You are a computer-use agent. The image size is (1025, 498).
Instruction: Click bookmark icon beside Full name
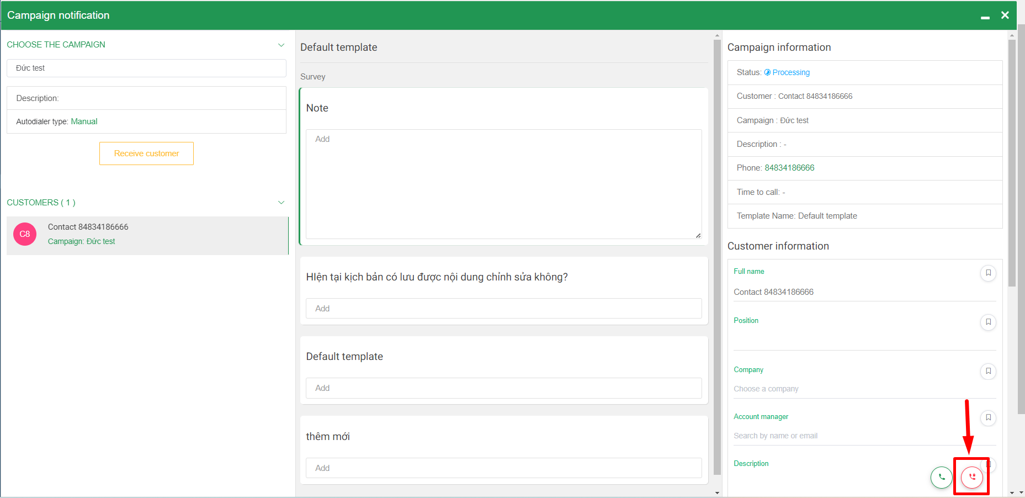point(988,273)
